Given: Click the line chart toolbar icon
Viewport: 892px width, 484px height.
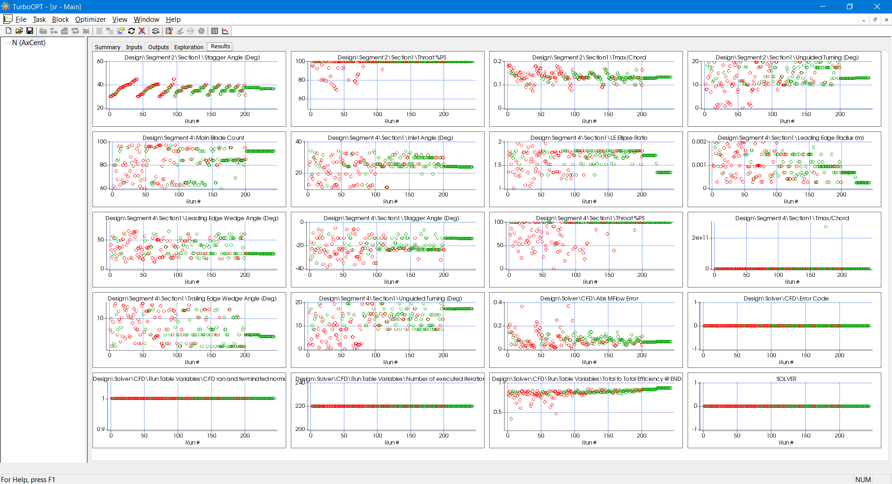Looking at the screenshot, I should coord(225,31).
